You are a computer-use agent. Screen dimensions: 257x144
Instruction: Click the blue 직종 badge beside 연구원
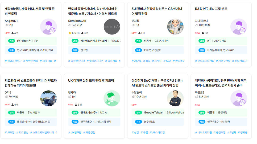coord(75,50)
